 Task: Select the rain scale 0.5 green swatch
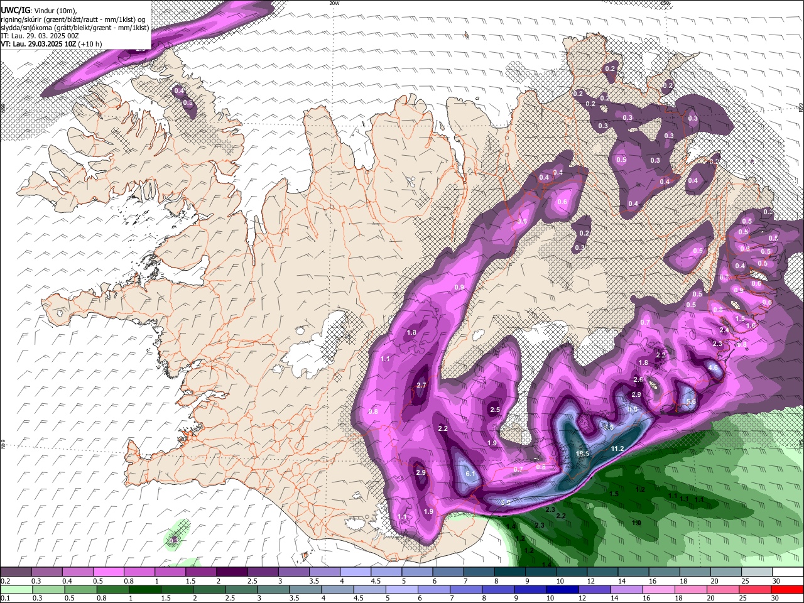[80, 589]
